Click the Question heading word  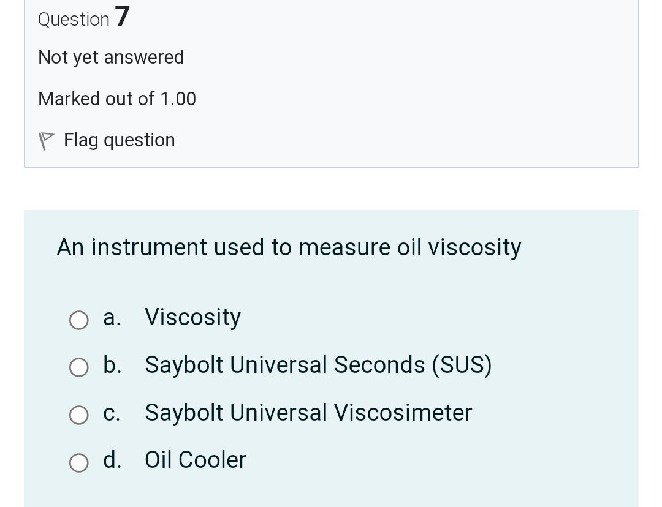coord(74,19)
